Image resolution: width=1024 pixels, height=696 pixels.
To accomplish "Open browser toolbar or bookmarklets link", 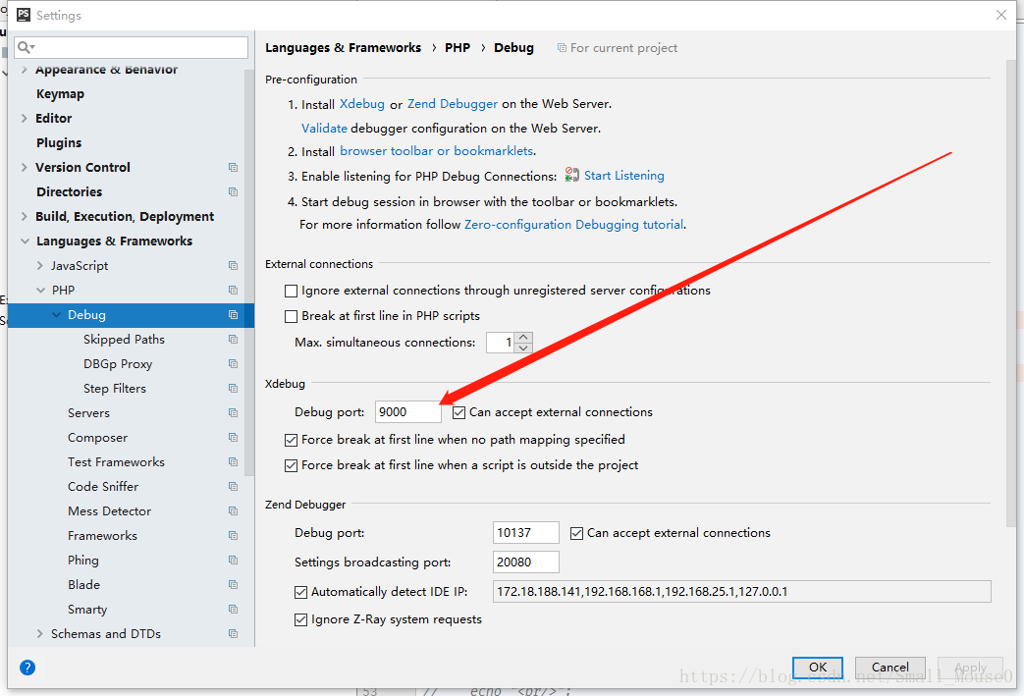I will click(436, 151).
